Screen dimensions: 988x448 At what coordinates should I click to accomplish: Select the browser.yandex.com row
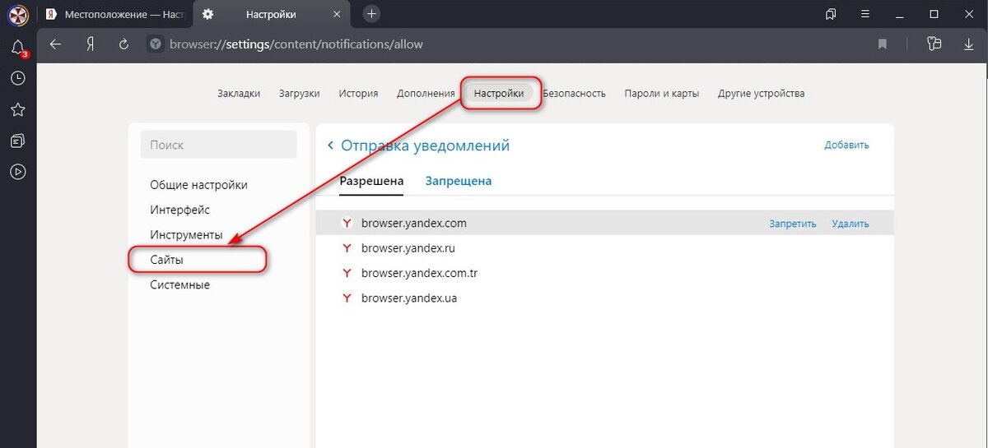[604, 223]
